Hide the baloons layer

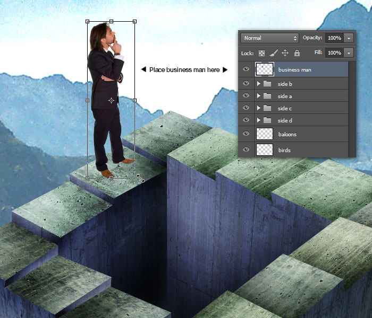(246, 134)
